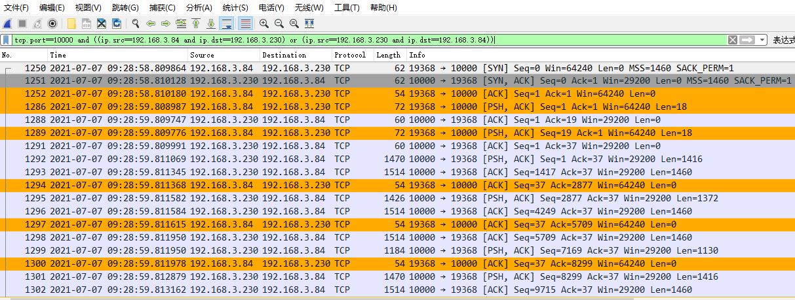795x300 pixels.
Task: Open the 统计(S) menu
Action: pos(235,8)
